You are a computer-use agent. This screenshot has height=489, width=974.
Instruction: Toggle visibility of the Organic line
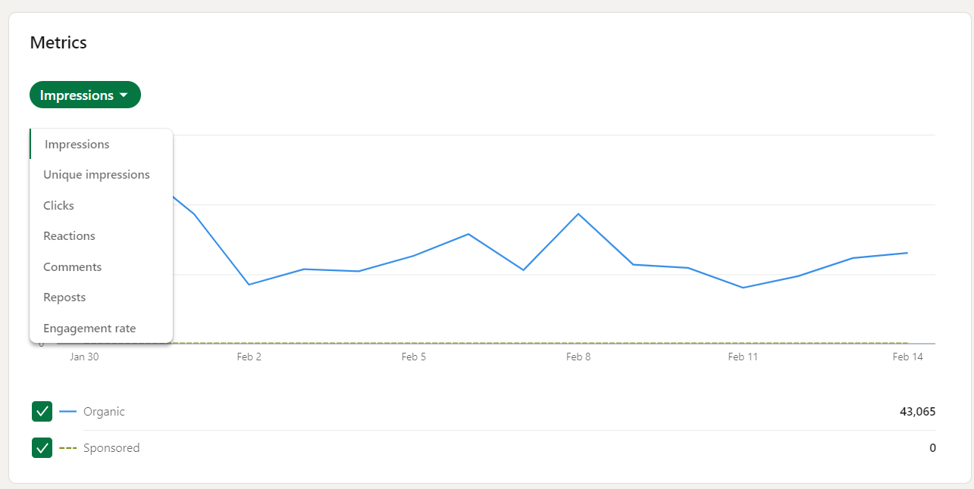pyautogui.click(x=42, y=411)
